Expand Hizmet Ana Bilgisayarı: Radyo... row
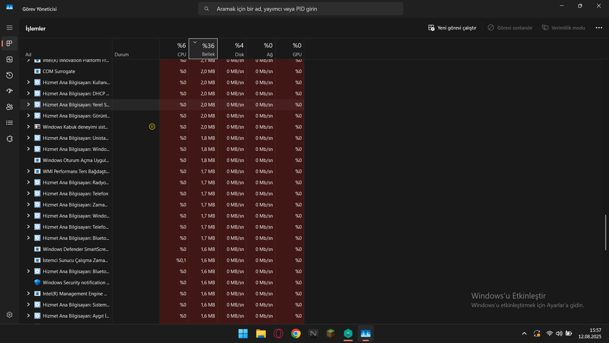Viewport: 609px width, 343px height. point(28,182)
